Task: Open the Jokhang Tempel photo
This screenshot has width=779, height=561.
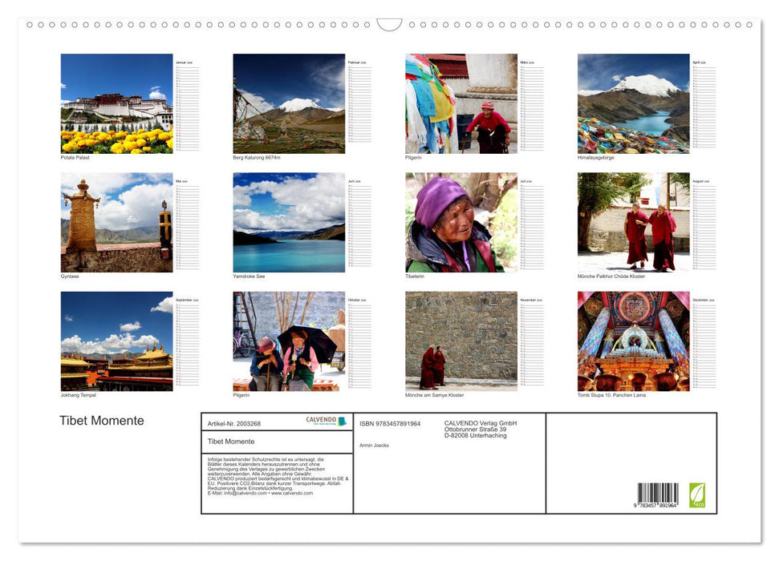Action: 116,341
